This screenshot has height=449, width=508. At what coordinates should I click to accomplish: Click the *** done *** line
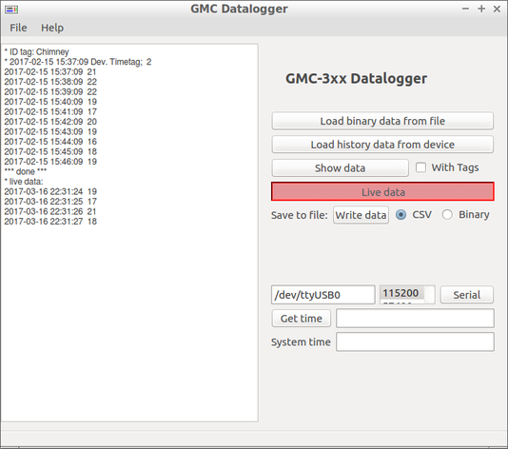point(26,171)
